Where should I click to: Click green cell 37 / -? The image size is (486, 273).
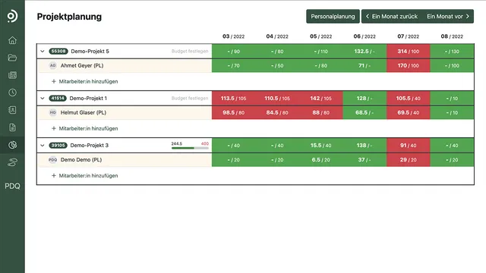pos(364,160)
